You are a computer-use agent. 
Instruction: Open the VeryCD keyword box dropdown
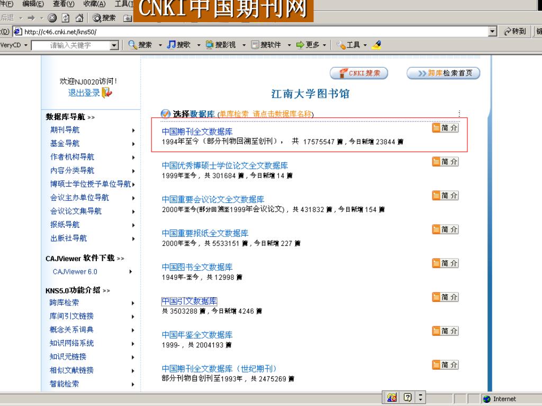point(114,45)
